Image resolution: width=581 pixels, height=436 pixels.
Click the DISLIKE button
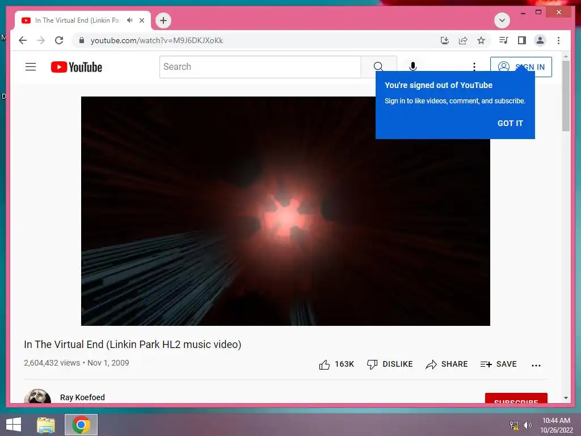coord(390,364)
